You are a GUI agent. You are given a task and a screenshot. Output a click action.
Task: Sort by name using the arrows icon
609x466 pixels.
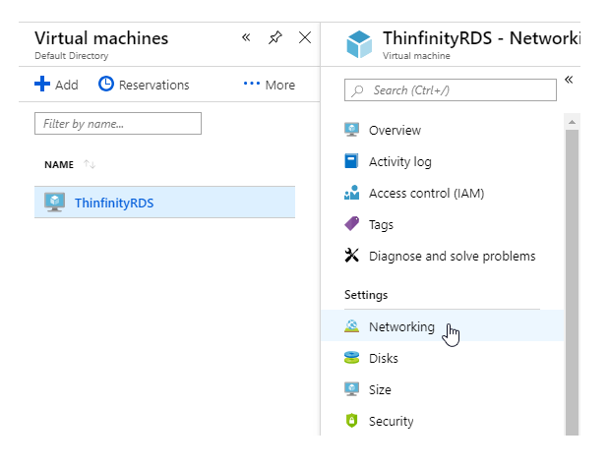point(90,164)
